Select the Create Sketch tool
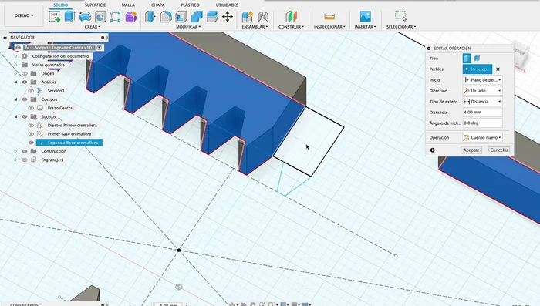Viewport: 540px width, 306px height. (55, 16)
